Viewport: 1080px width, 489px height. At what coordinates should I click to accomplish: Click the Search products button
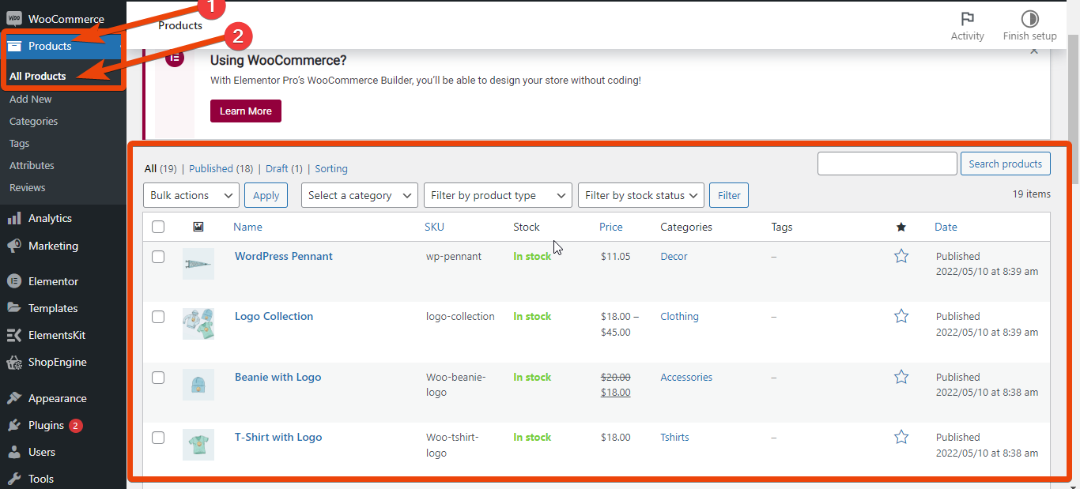coord(1006,164)
